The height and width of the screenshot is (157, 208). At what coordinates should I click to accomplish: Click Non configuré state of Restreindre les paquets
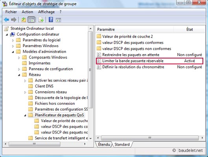(190, 55)
